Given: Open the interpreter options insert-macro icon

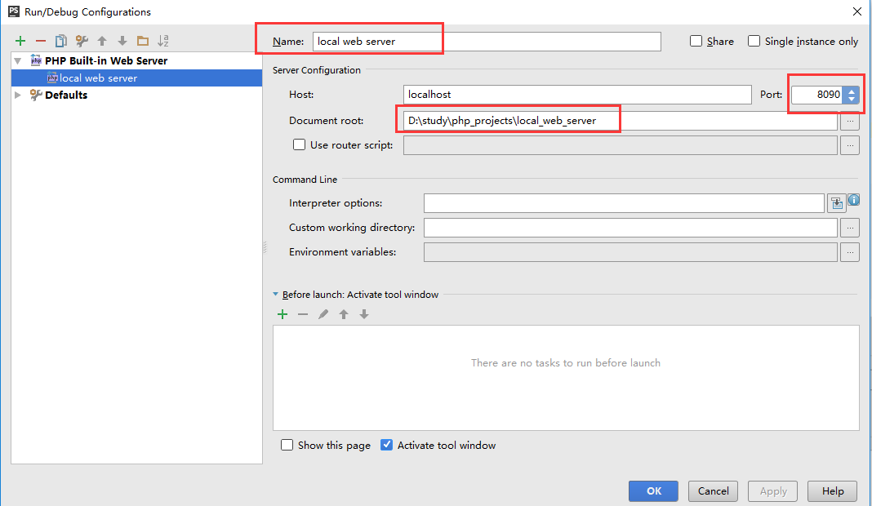Looking at the screenshot, I should pos(836,203).
